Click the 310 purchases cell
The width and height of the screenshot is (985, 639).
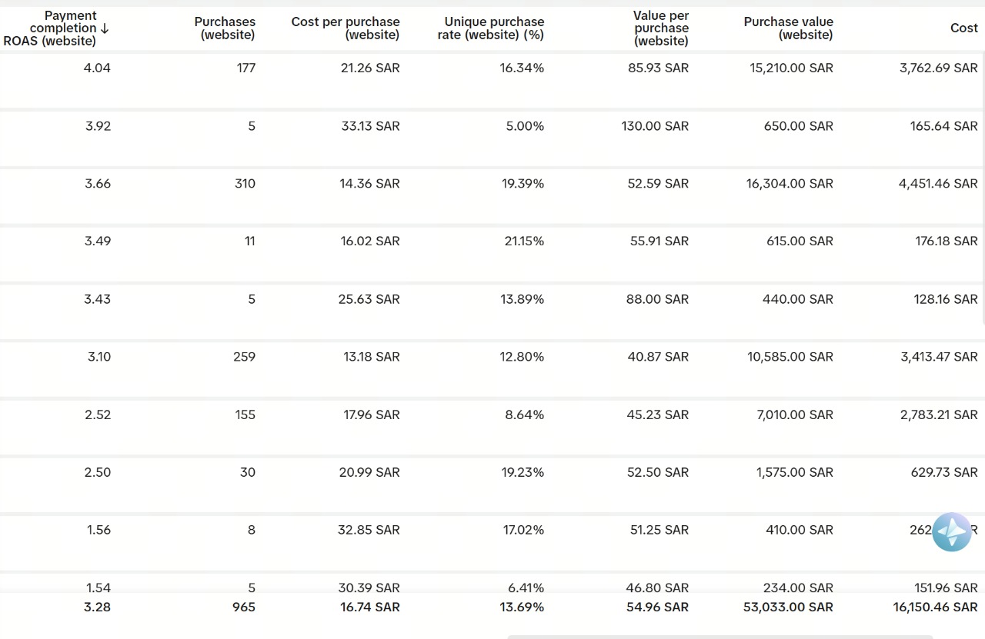click(245, 184)
